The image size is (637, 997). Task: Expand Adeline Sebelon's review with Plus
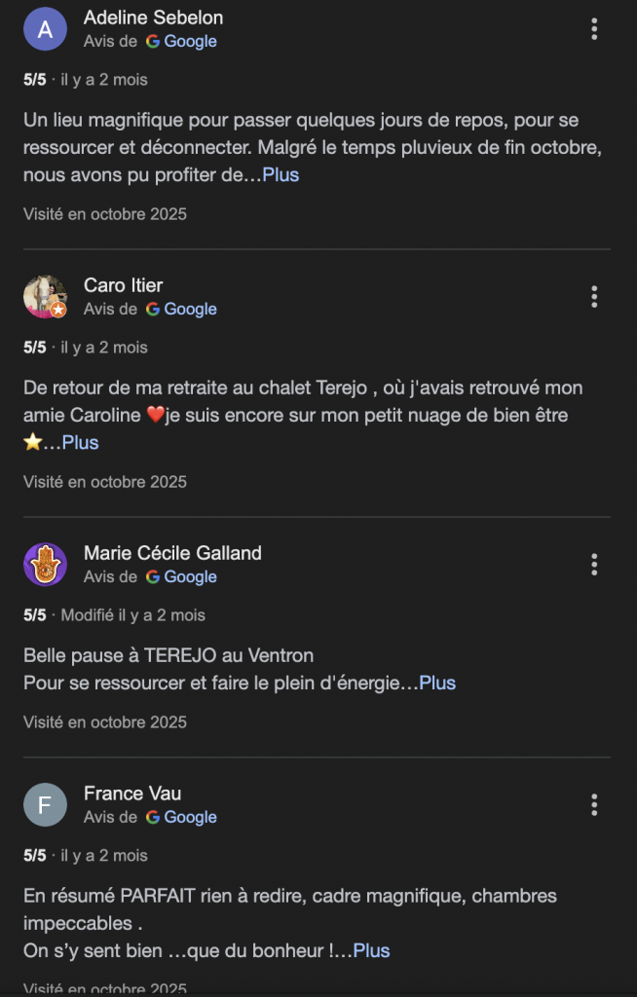coord(281,175)
